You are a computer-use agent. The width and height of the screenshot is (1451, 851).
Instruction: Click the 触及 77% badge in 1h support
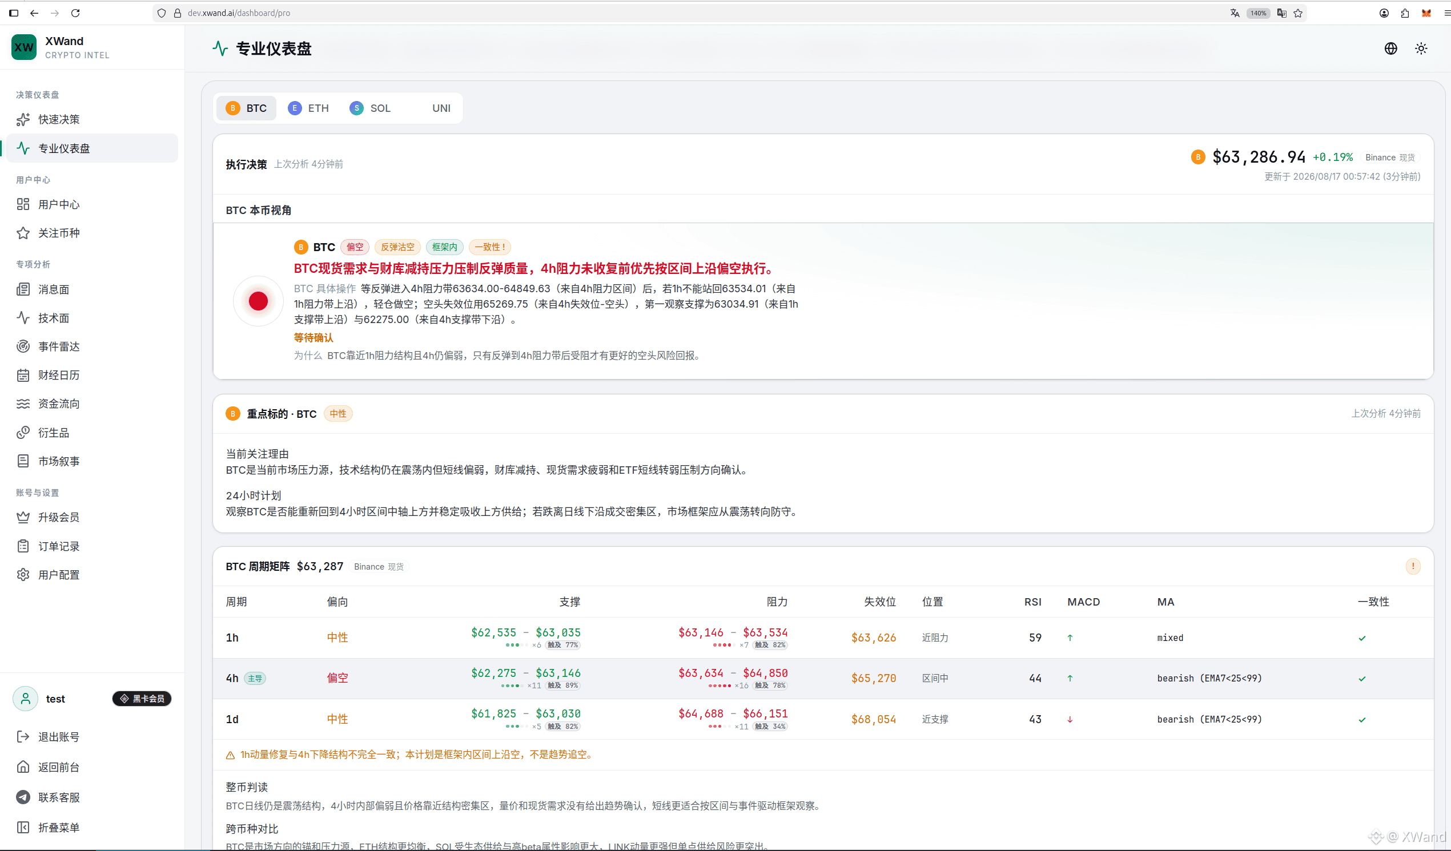562,645
